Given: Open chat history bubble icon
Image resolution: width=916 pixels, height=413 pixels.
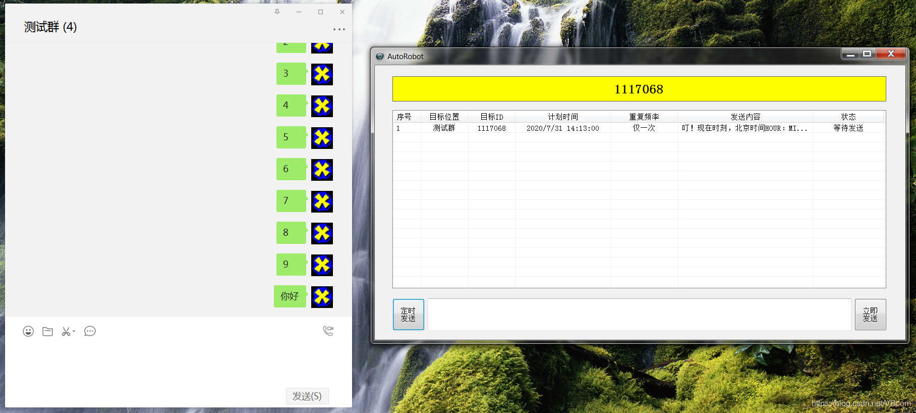Looking at the screenshot, I should pyautogui.click(x=90, y=331).
